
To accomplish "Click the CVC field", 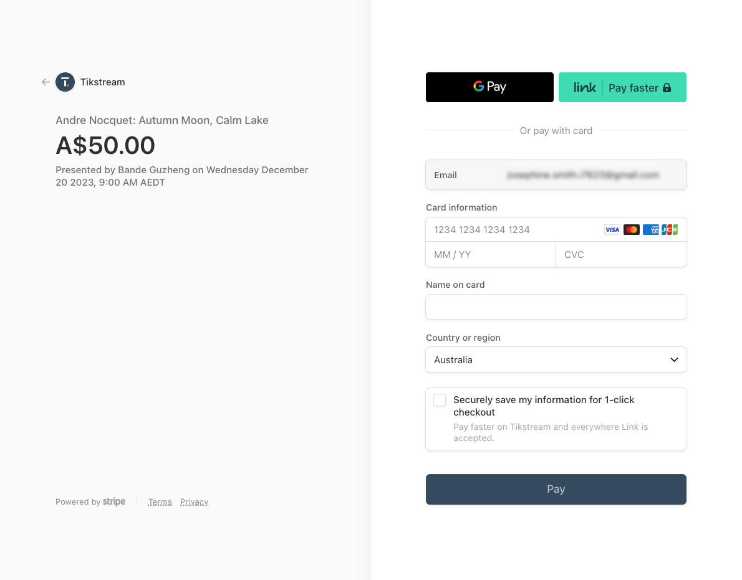I will [621, 255].
